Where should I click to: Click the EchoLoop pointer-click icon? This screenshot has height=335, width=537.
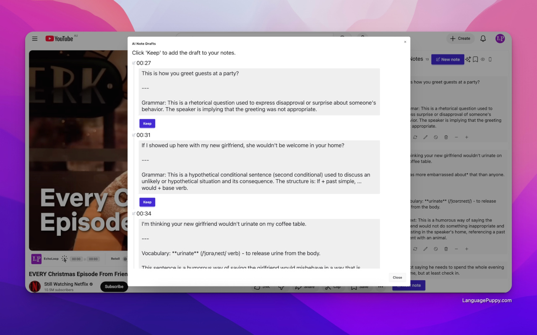[64, 259]
